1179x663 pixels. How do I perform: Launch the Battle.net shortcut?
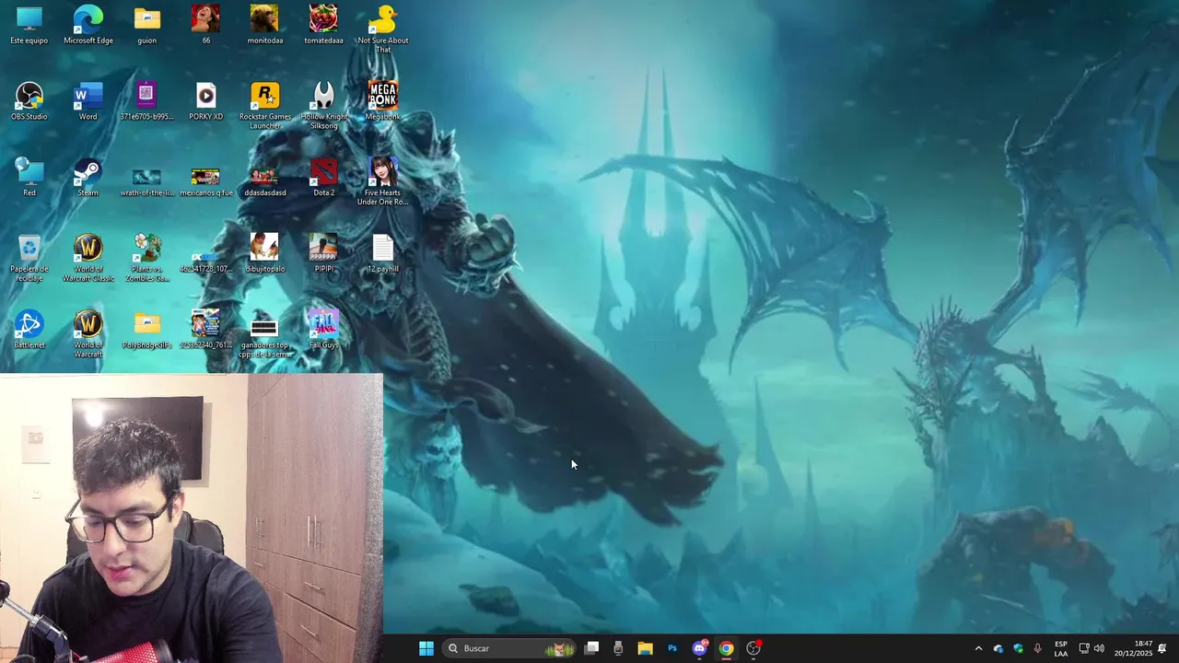29,331
